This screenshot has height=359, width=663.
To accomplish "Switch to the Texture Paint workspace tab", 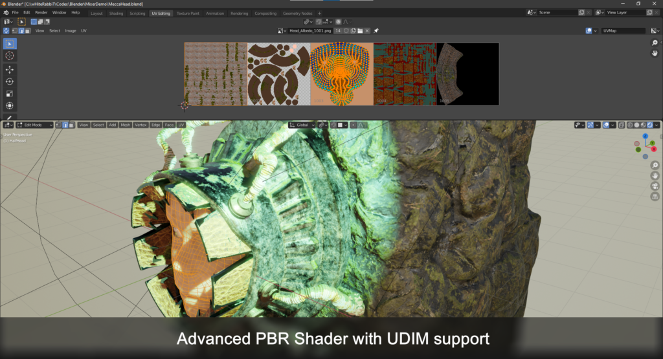I will point(188,14).
